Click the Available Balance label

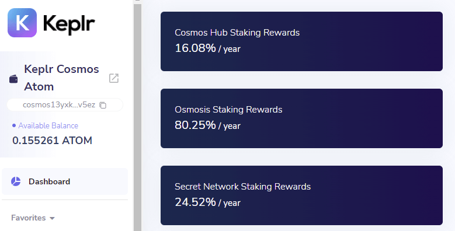coord(48,125)
